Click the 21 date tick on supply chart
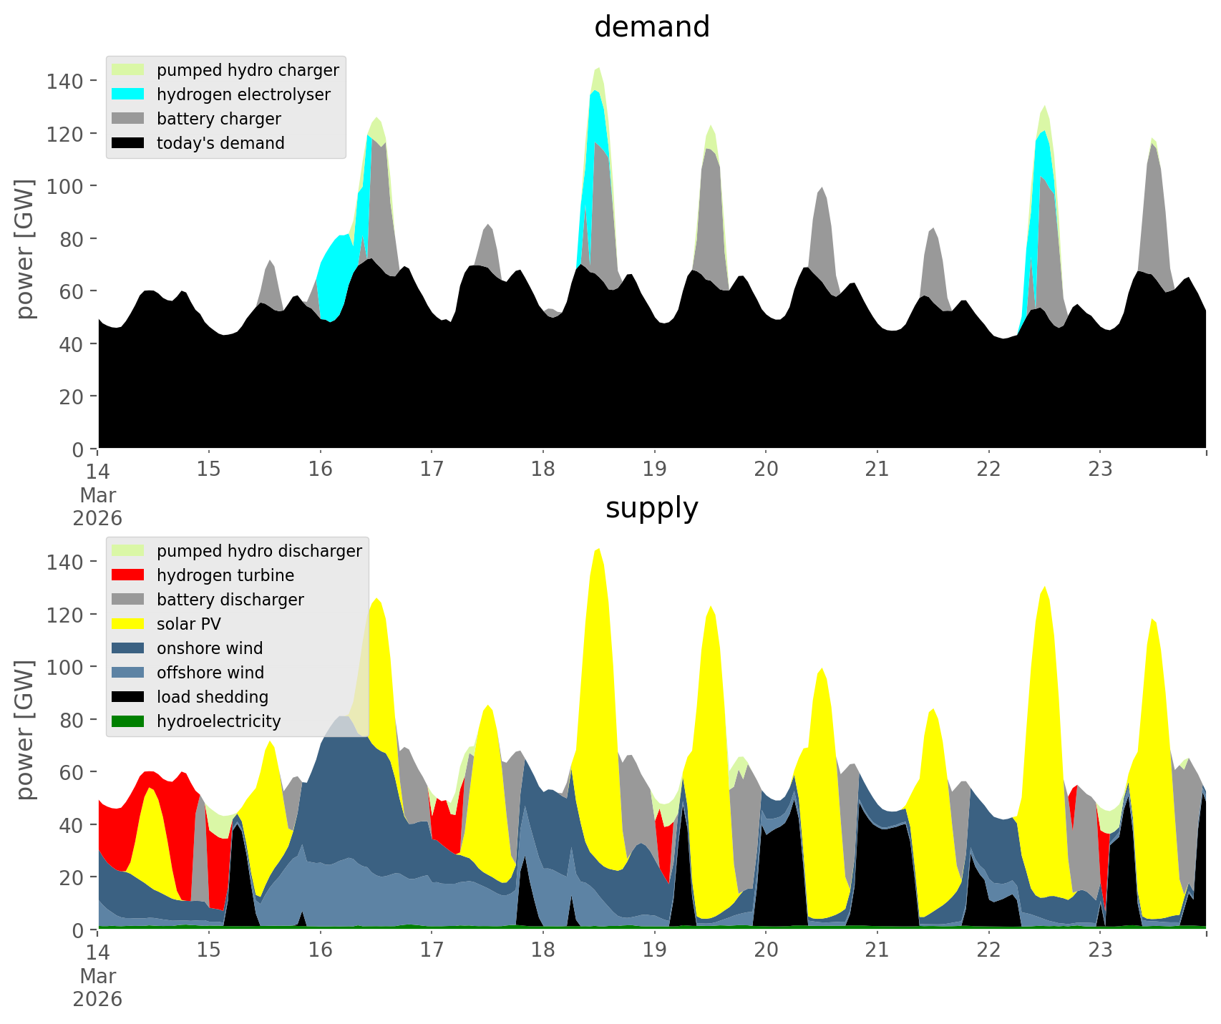The height and width of the screenshot is (1024, 1221). click(x=877, y=950)
